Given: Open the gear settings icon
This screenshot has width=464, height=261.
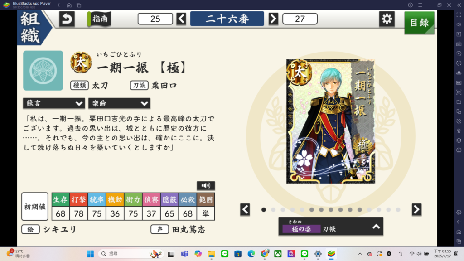Looking at the screenshot, I should [x=387, y=19].
